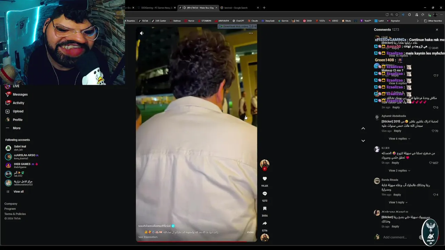Open the Claude bookmark
Viewport: 445px width, 250px height.
253,21
